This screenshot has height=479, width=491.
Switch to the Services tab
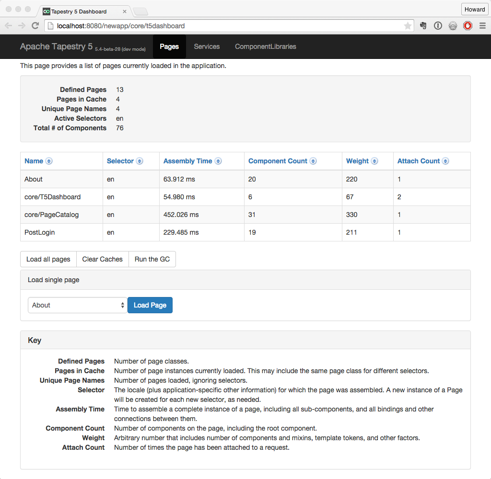(x=207, y=46)
